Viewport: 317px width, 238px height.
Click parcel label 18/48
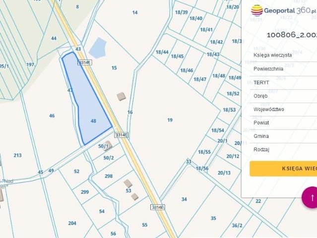tap(219, 76)
